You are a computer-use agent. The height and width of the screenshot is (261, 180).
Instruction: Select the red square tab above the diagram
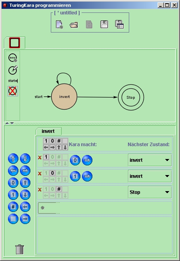[x=14, y=43]
